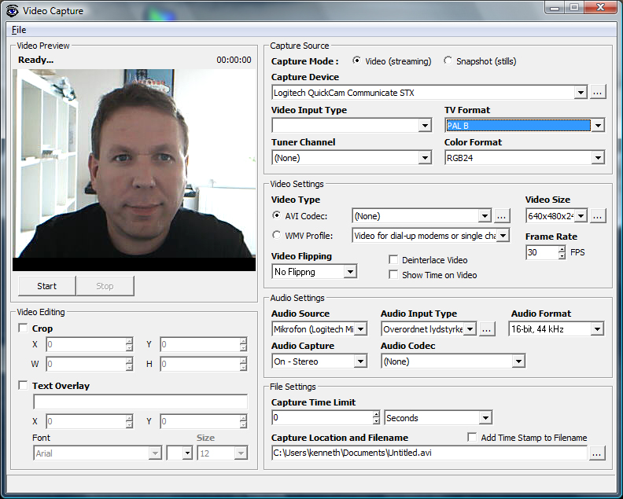Open the File menu
This screenshot has width=623, height=499.
pos(18,30)
